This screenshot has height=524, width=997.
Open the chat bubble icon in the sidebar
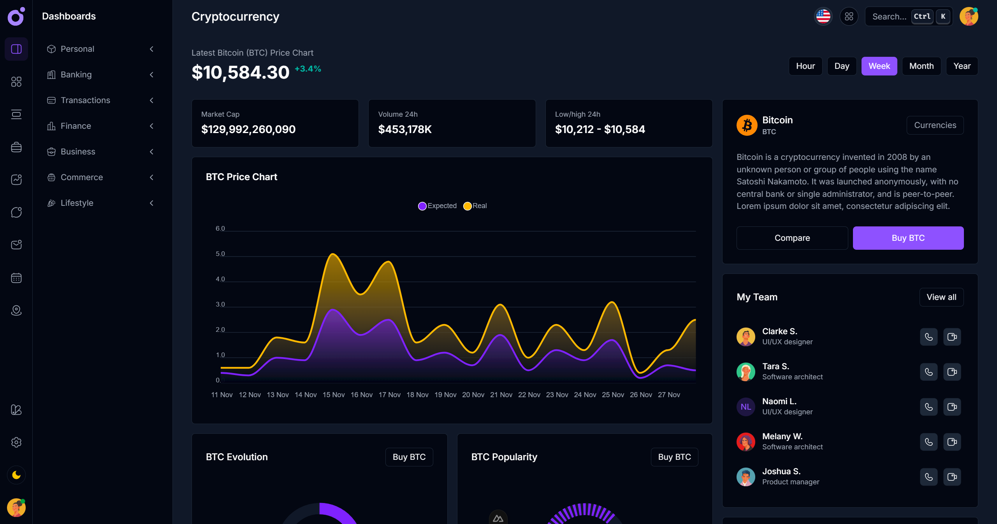pyautogui.click(x=16, y=212)
